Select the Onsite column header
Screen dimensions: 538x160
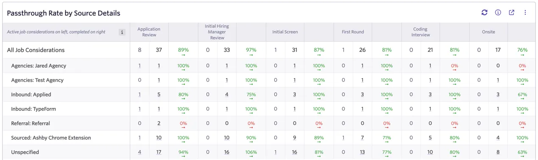tap(488, 32)
